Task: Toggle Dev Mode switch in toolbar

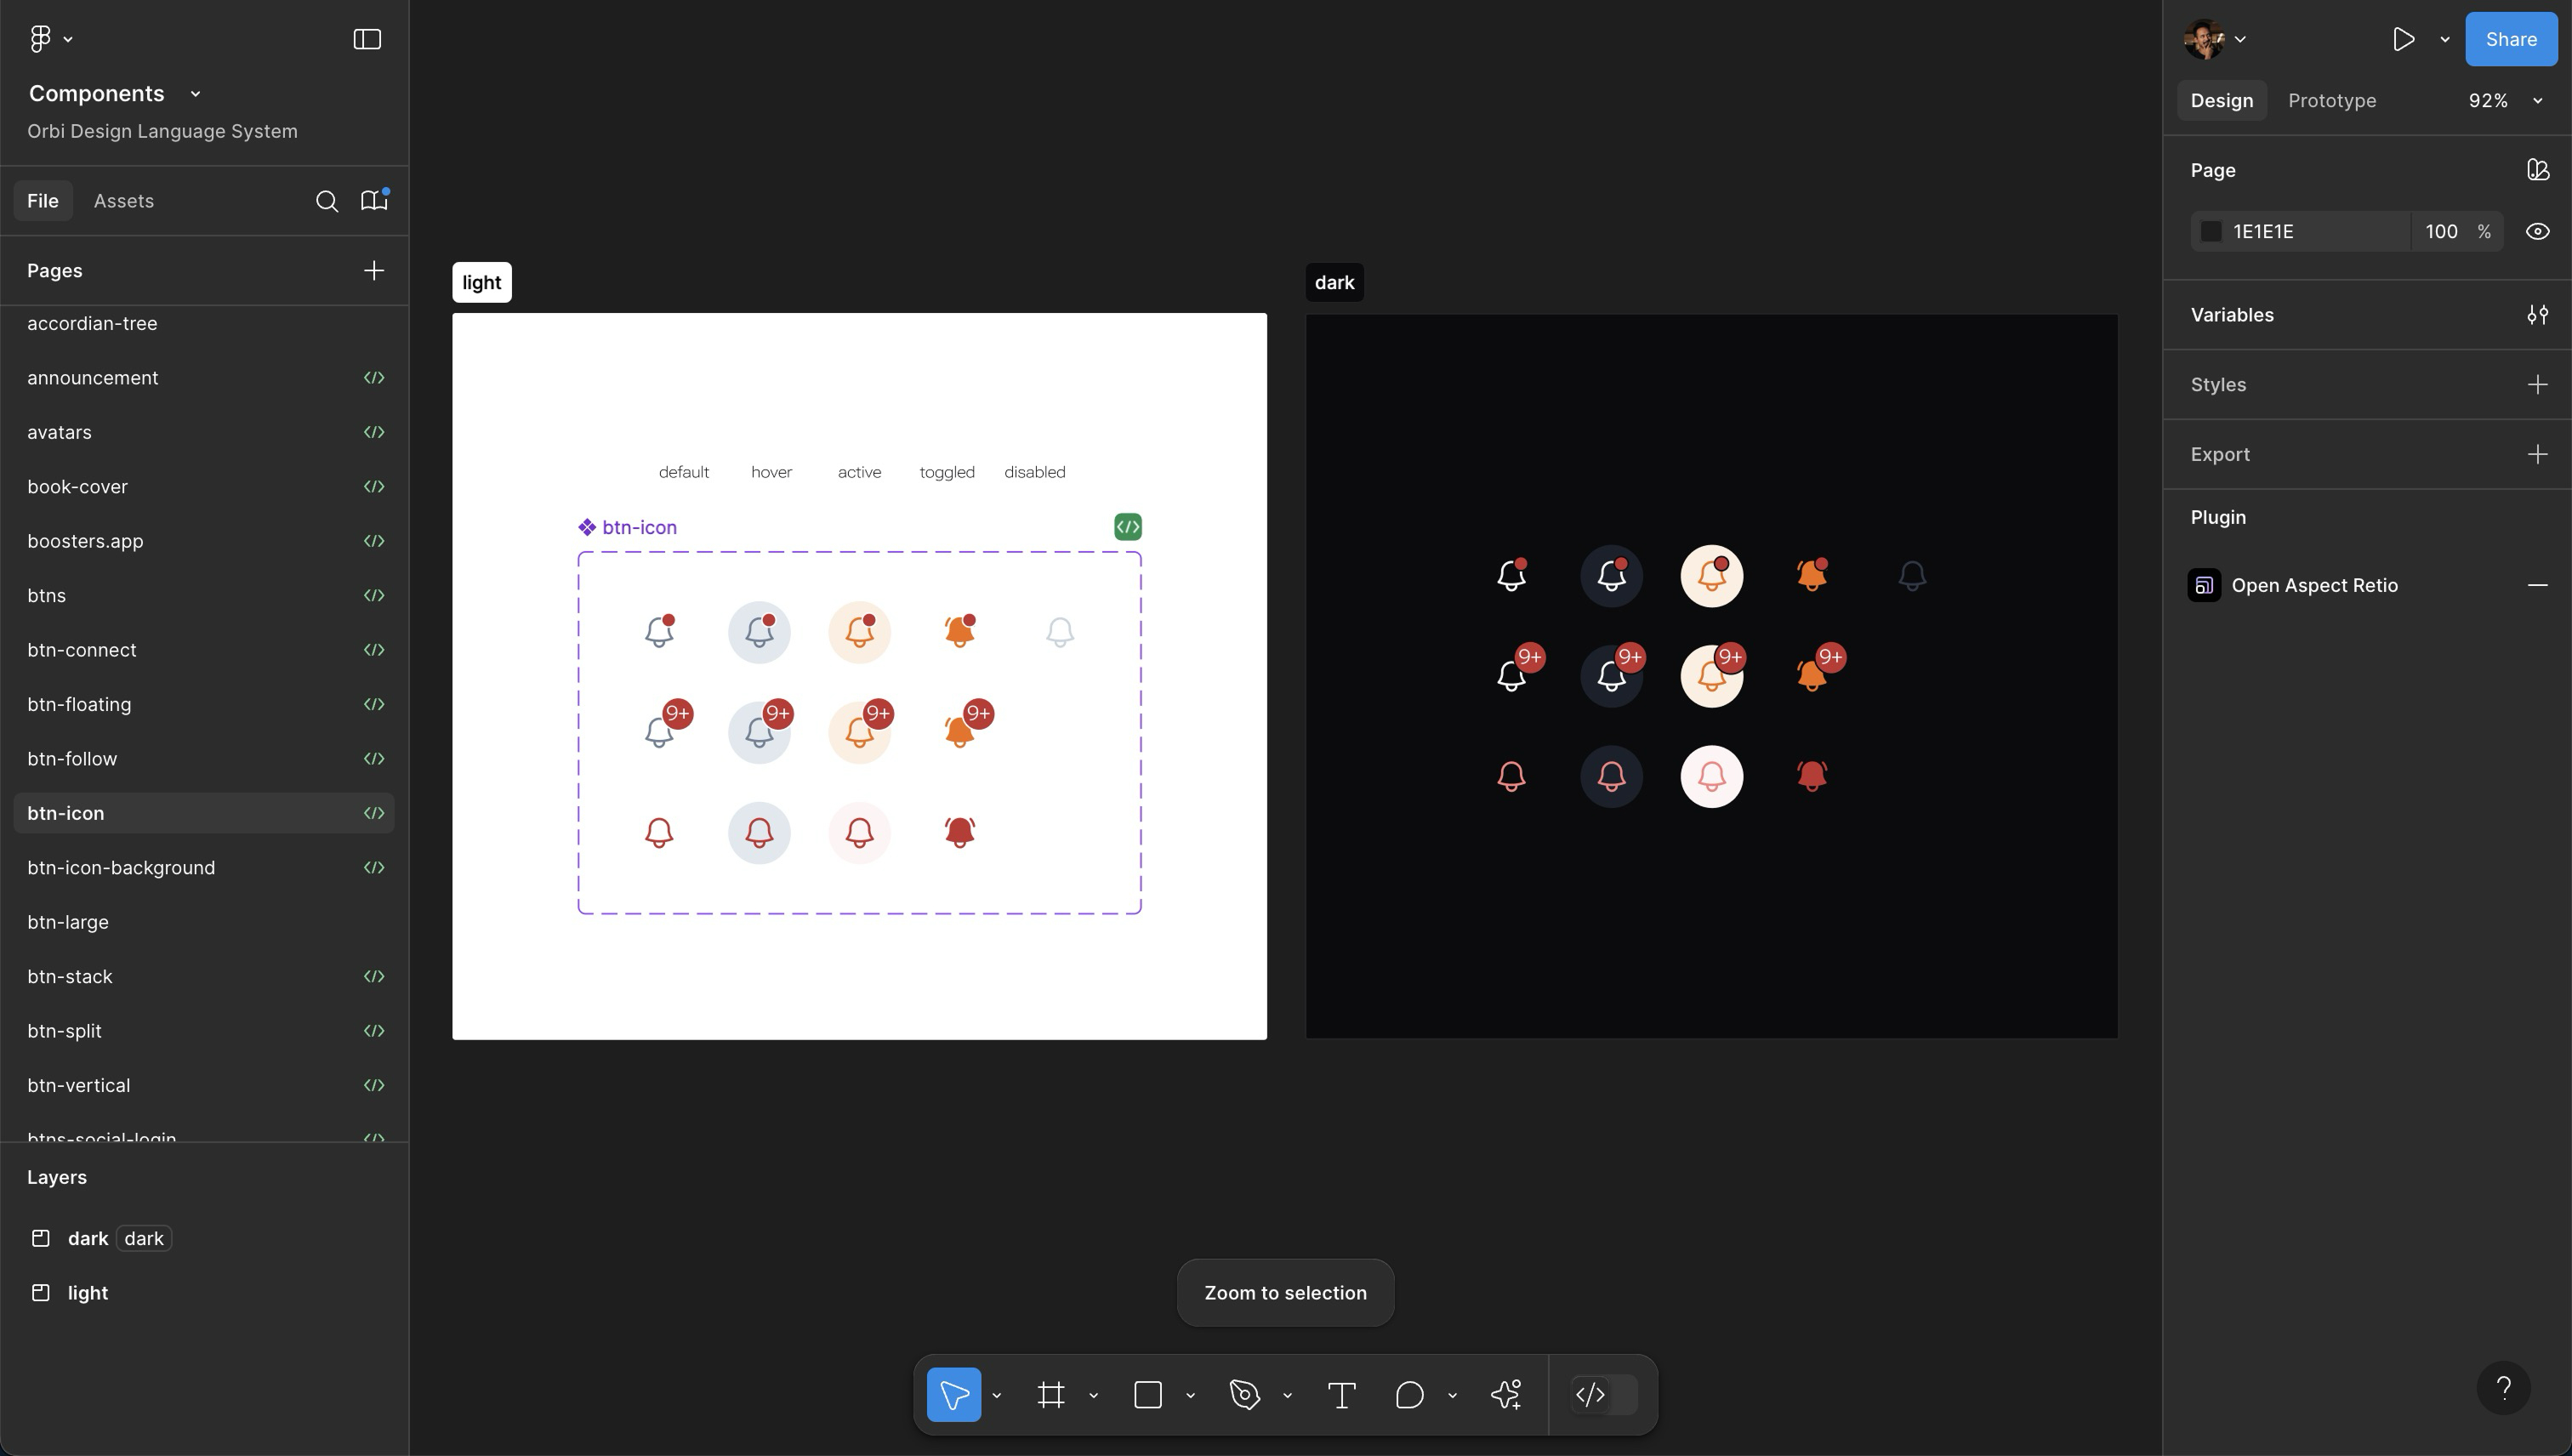Action: coord(1603,1395)
